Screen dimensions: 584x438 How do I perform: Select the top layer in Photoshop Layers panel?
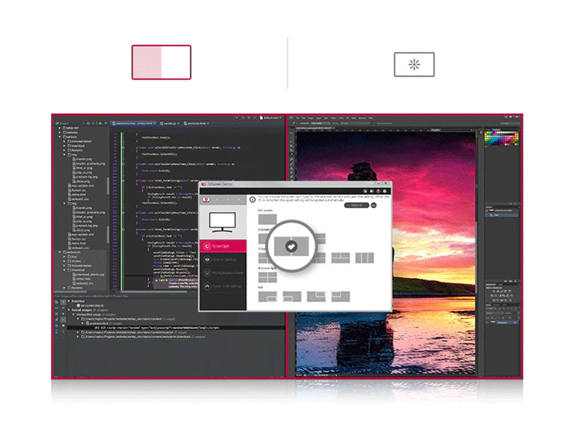pyautogui.click(x=502, y=210)
